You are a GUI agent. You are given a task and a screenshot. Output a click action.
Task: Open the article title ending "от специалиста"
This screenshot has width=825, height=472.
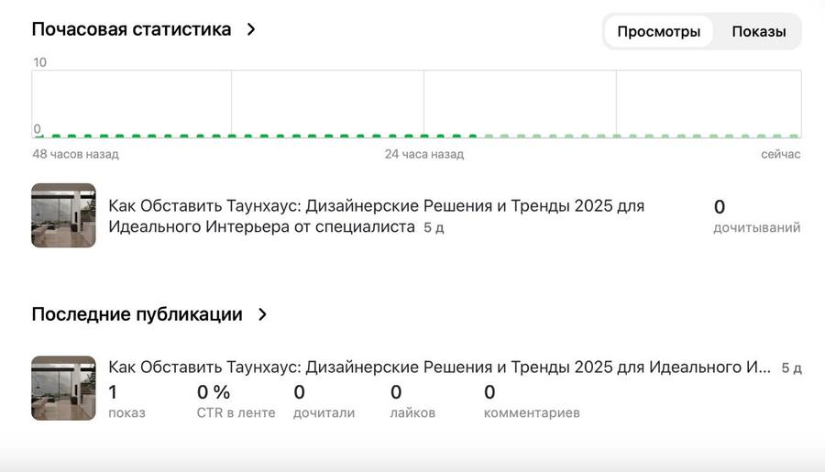coord(376,216)
